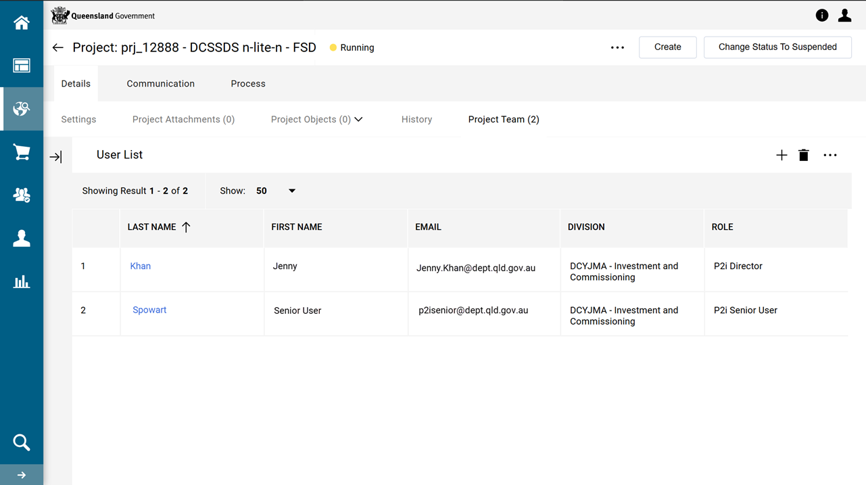Open the History sub-tab
The height and width of the screenshot is (485, 866).
pyautogui.click(x=416, y=120)
